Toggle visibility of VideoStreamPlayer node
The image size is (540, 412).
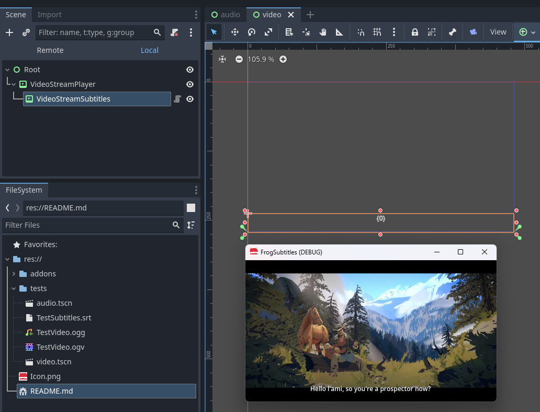click(190, 84)
